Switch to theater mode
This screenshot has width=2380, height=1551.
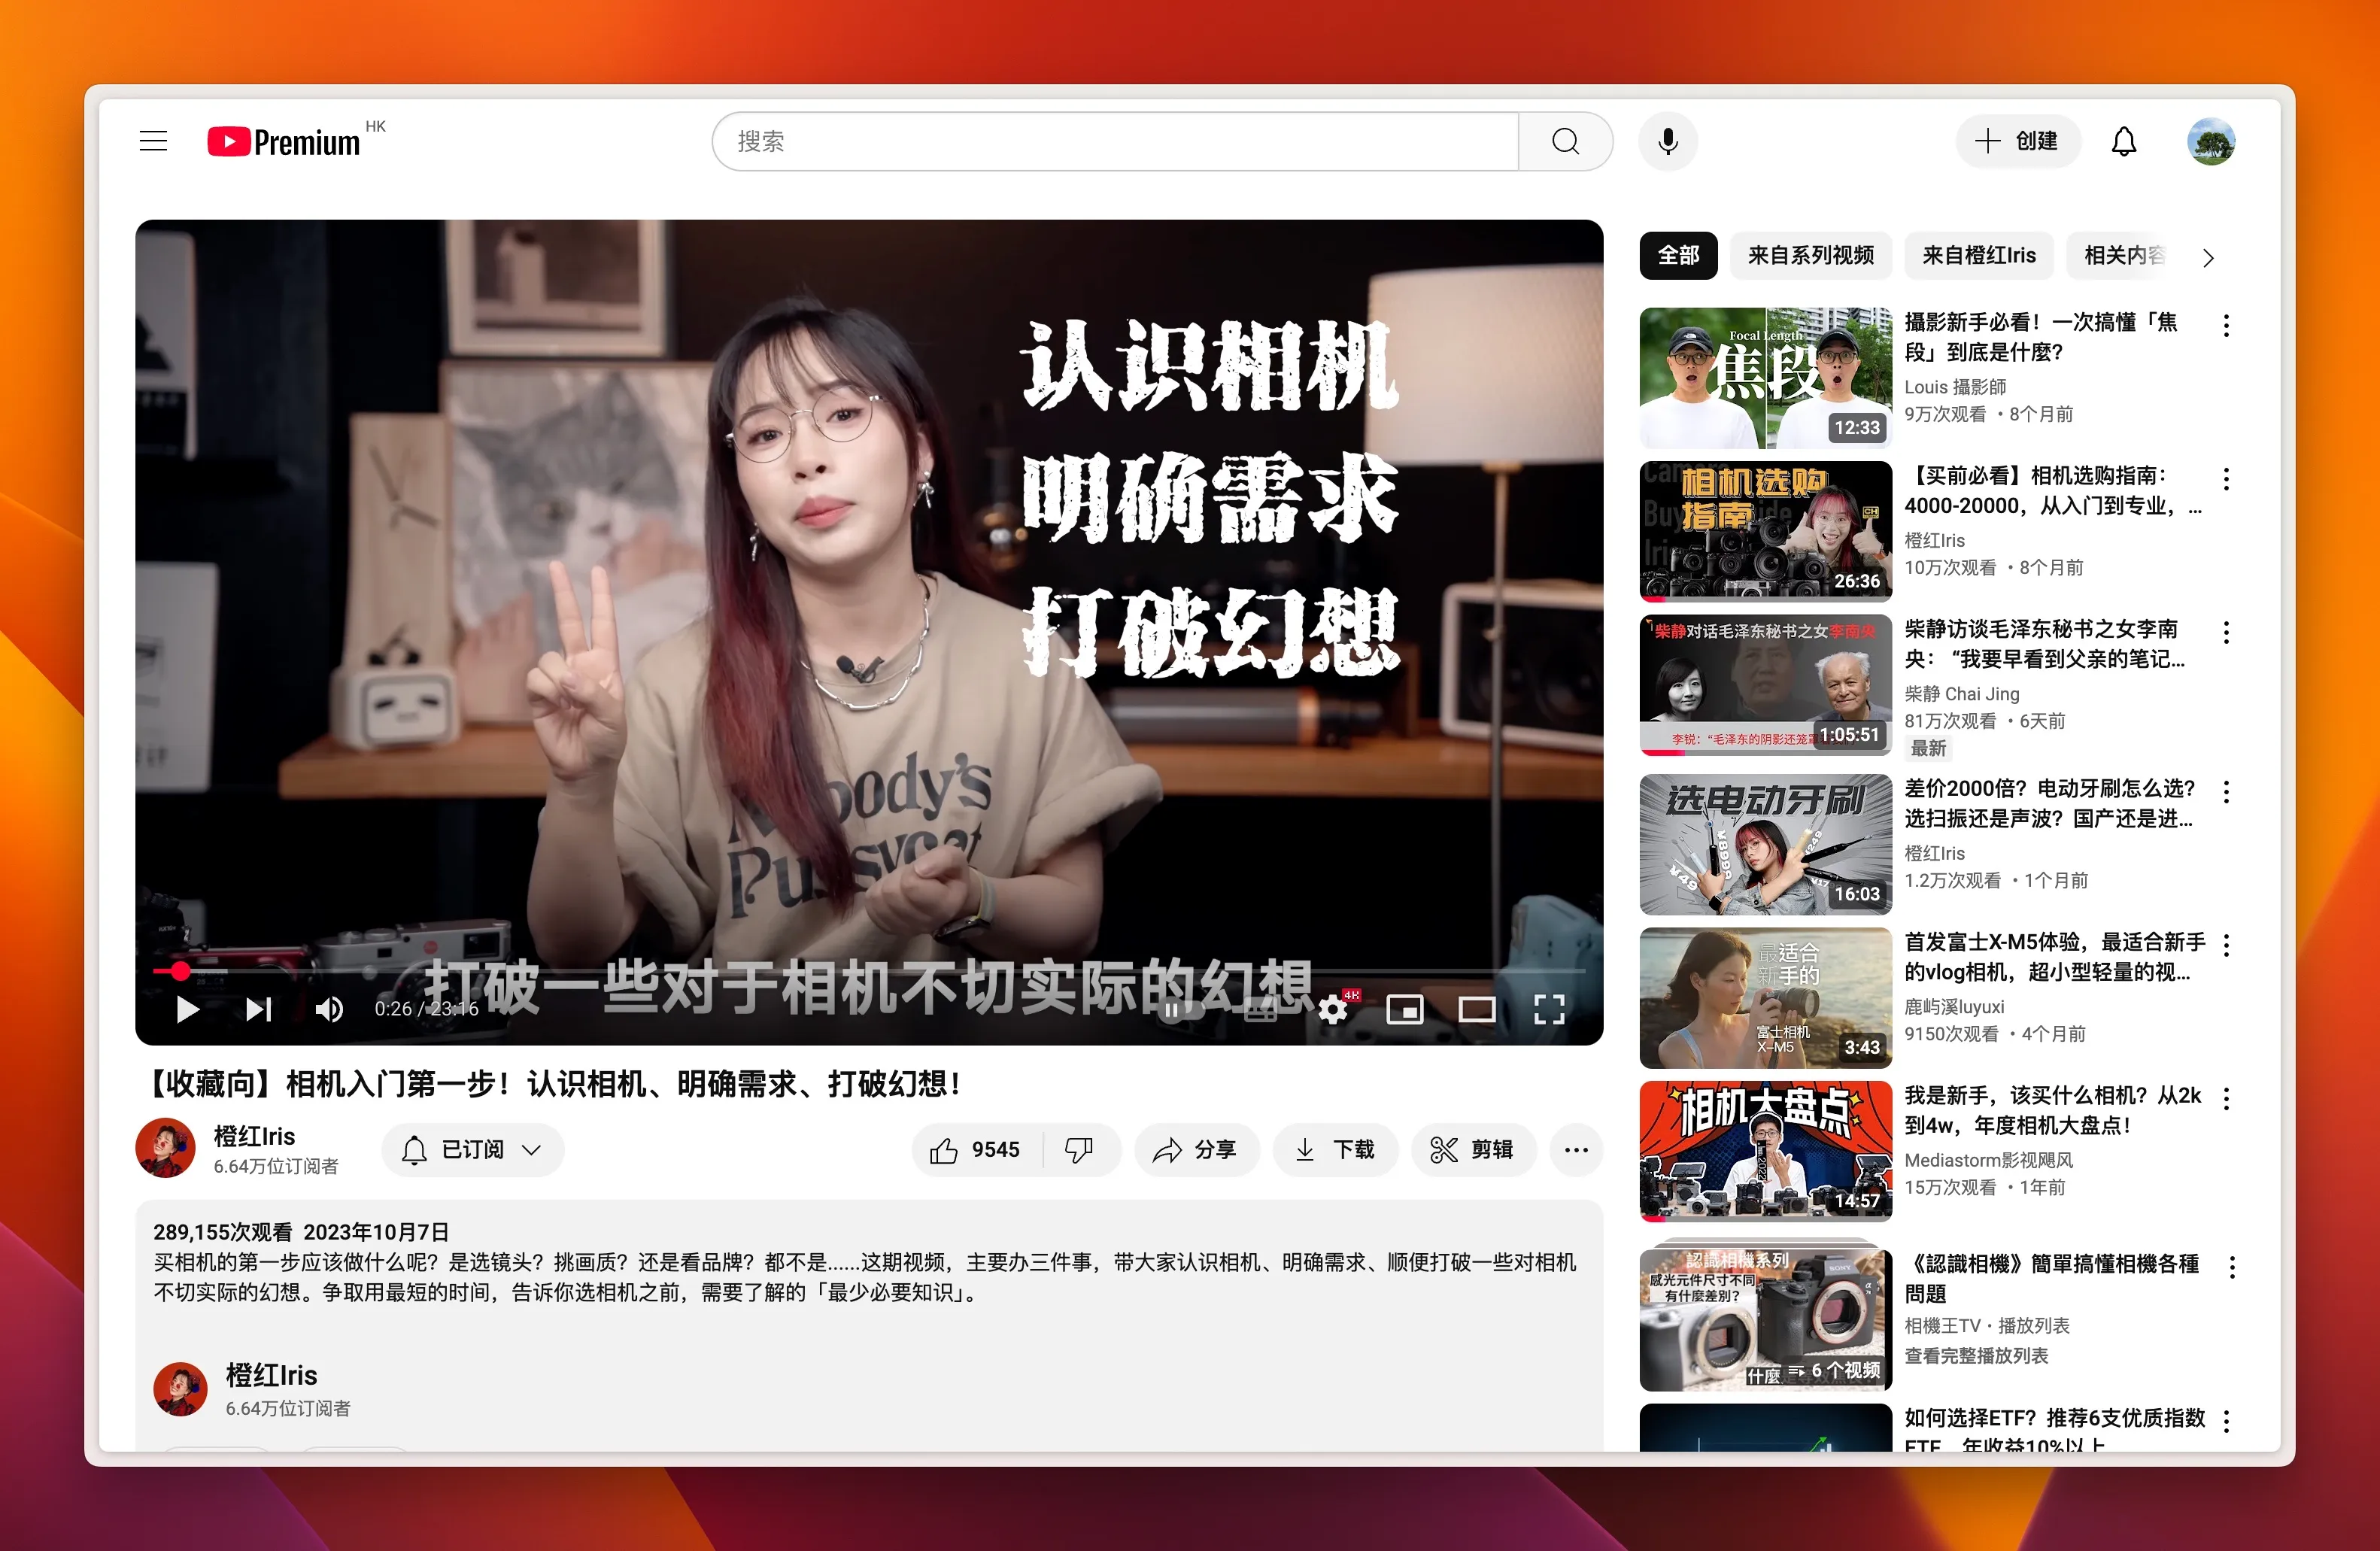[1476, 1009]
